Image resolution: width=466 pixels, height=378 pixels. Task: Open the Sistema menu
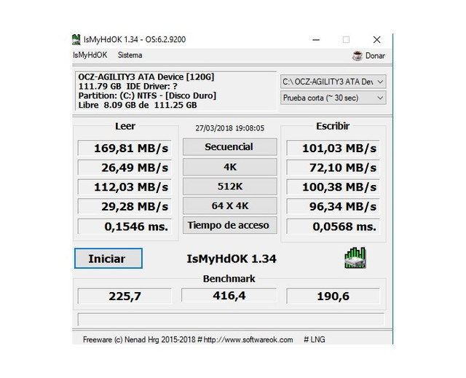tap(130, 55)
